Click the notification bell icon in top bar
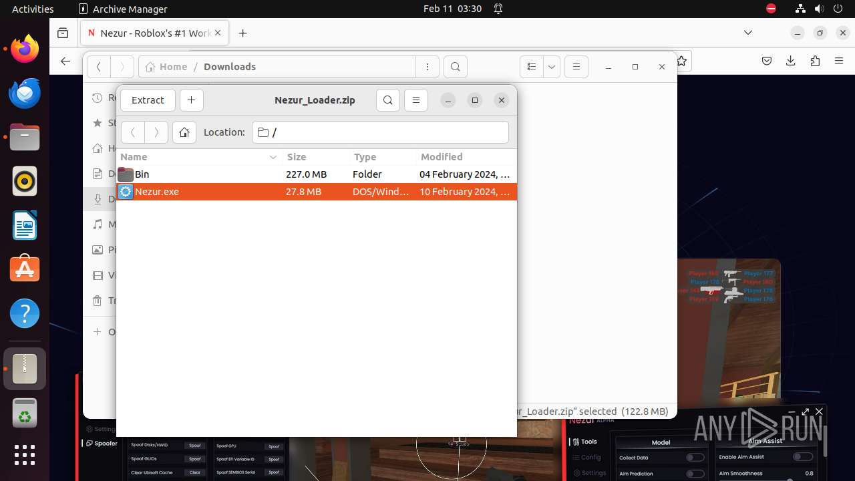 (498, 9)
